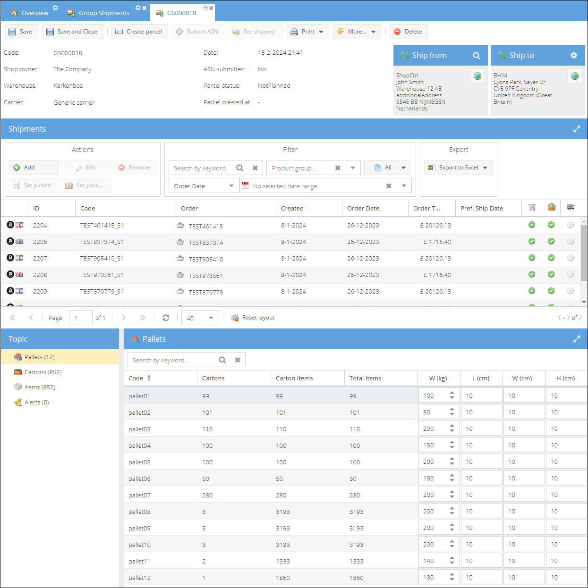Click the page number input field

click(81, 318)
